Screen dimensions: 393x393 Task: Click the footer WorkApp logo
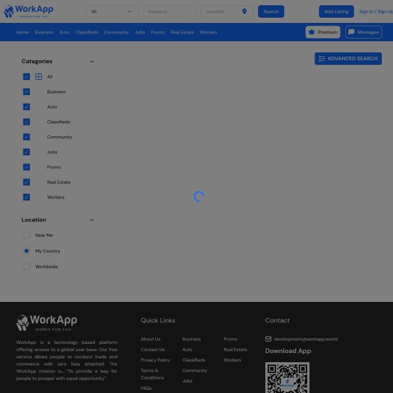click(x=47, y=323)
